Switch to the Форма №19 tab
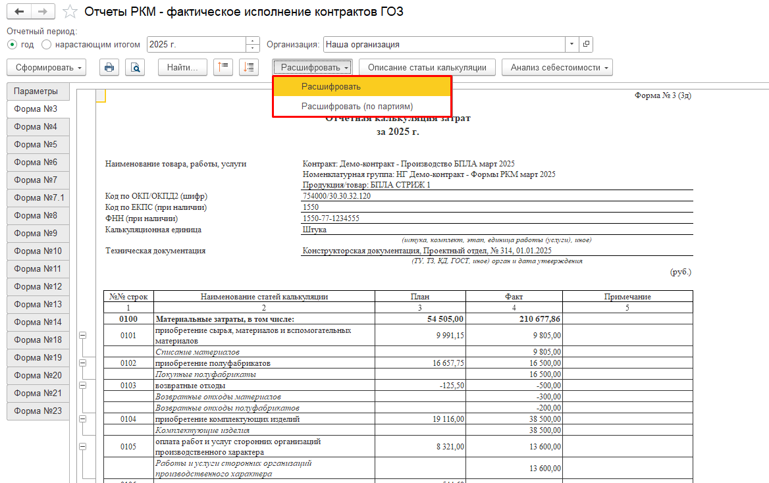The height and width of the screenshot is (483, 769). click(x=38, y=358)
